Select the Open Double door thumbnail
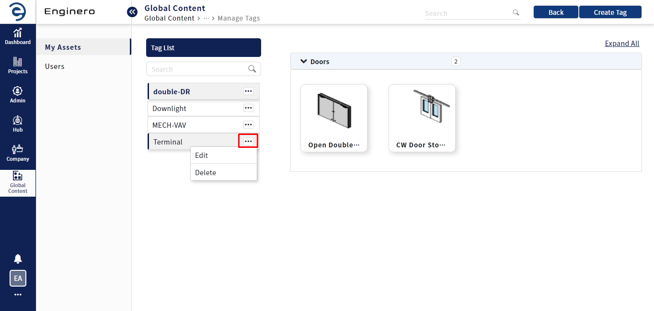This screenshot has height=311, width=654. click(333, 118)
